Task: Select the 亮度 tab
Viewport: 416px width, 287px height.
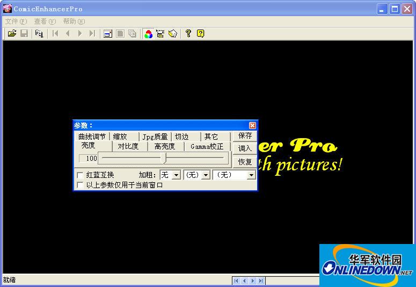Action: [93, 146]
